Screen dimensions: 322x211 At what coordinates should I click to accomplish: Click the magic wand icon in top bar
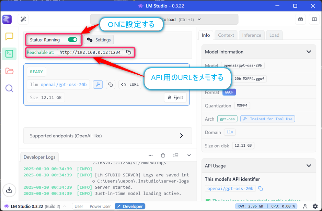tap(23, 19)
